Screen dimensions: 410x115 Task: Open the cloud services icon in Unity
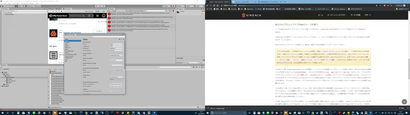point(173,6)
